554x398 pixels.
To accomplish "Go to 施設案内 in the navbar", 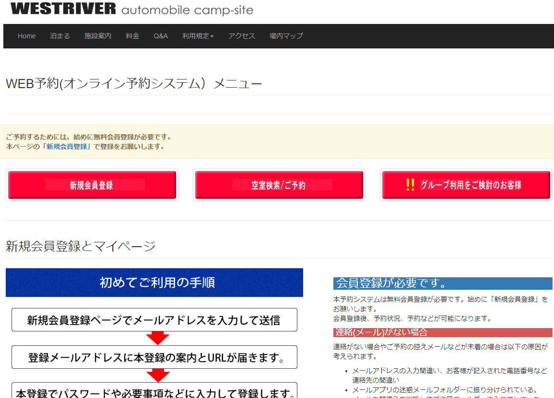I will point(97,36).
